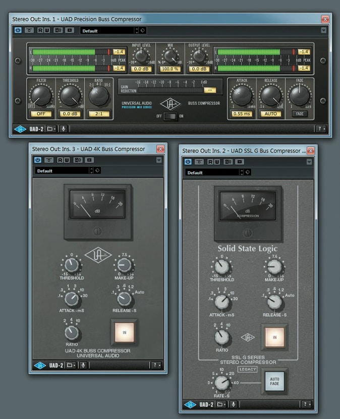Open folder icon in 4K Buss window footer

pos(71,365)
